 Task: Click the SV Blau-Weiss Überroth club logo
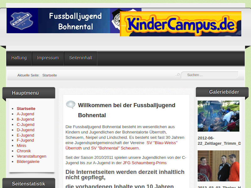tap(22, 21)
